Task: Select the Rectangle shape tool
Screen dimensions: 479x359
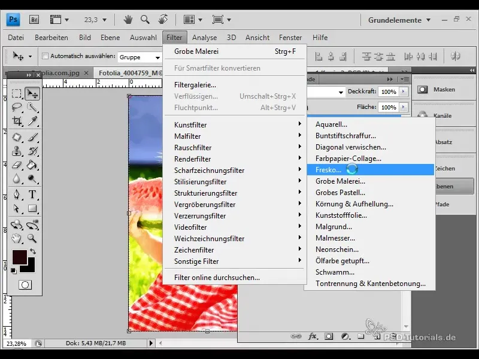Action: [x=32, y=208]
